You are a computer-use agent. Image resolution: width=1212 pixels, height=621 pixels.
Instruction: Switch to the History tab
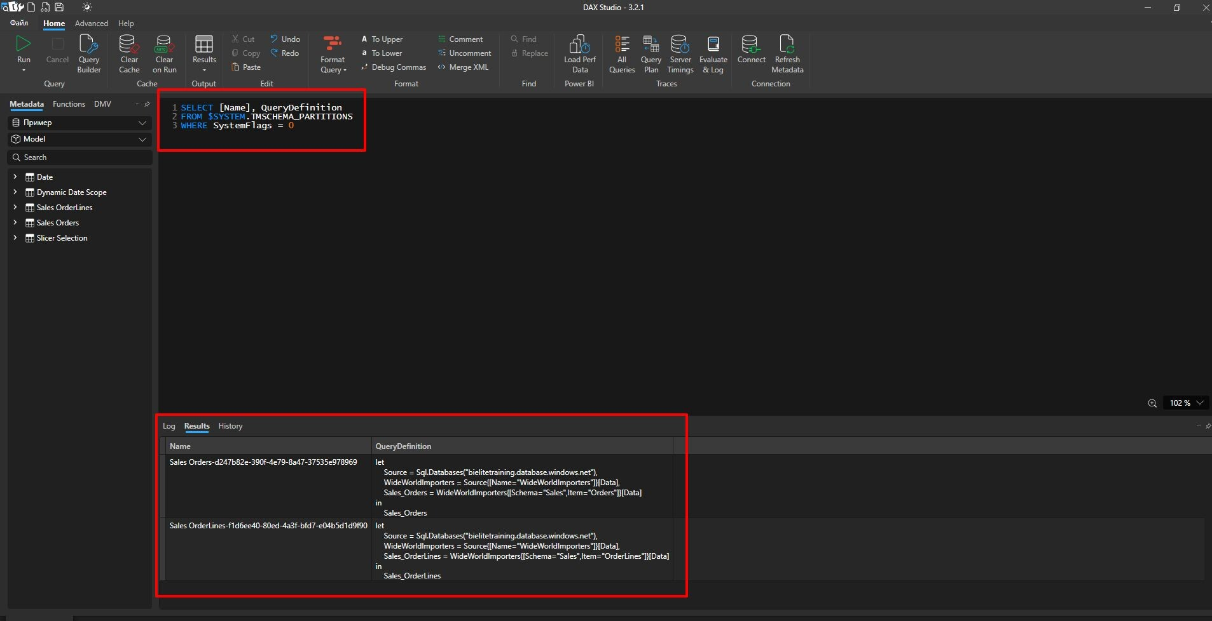(230, 426)
